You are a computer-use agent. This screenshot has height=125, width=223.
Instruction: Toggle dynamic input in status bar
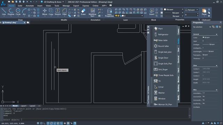click(x=61, y=123)
